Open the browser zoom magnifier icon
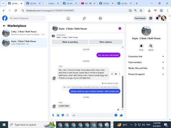The height and width of the screenshot is (128, 171). click(135, 11)
